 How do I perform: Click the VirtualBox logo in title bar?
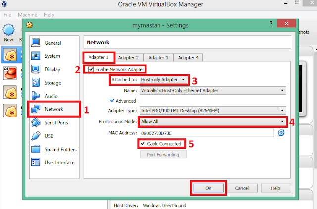point(4,4)
